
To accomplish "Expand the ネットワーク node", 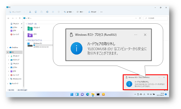I will click(8, 84).
